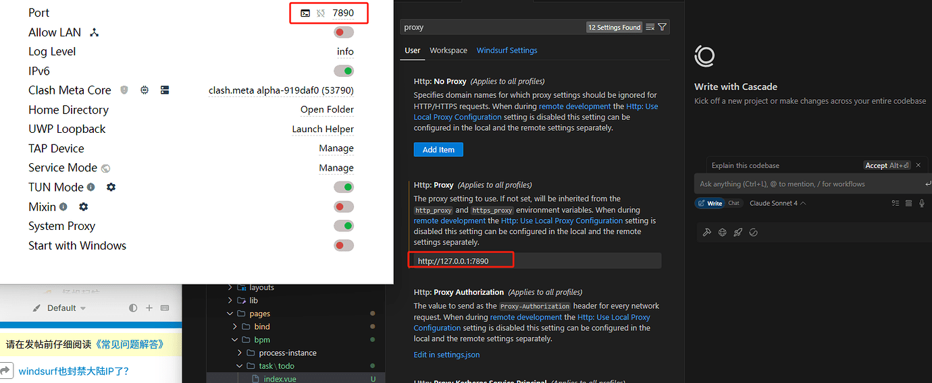Toggle the Start with Windows switch
The image size is (932, 383).
click(x=344, y=245)
